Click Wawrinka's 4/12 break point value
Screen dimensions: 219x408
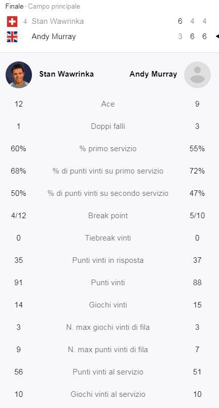(19, 216)
